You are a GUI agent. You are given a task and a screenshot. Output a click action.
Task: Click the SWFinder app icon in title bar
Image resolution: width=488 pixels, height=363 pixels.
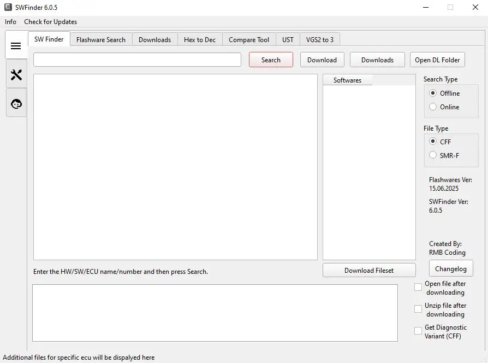point(8,8)
